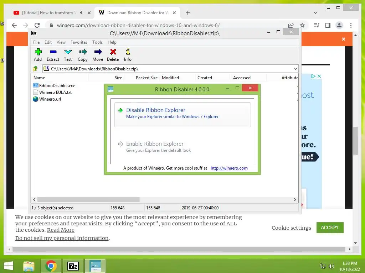Click the 7-Zip horizontal scrollbar left arrow
The height and width of the screenshot is (273, 365).
click(x=35, y=200)
